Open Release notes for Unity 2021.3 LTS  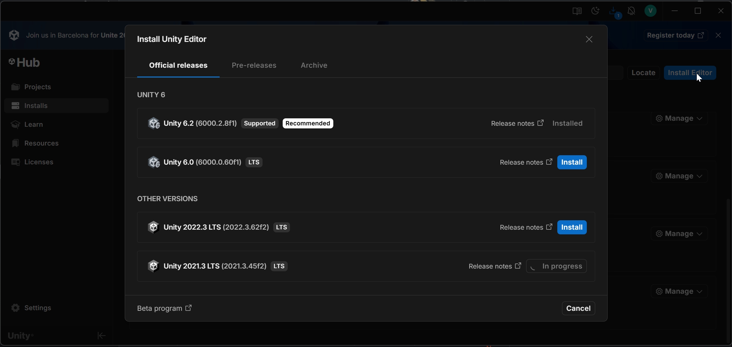tap(495, 266)
